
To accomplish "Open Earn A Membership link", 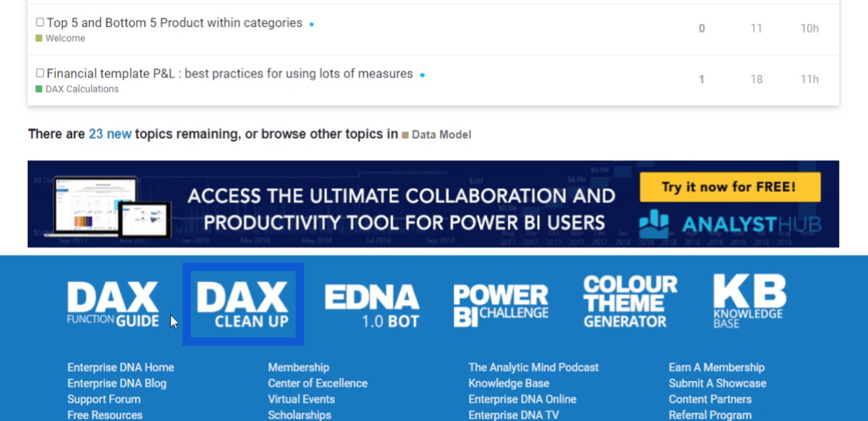I will pos(717,367).
